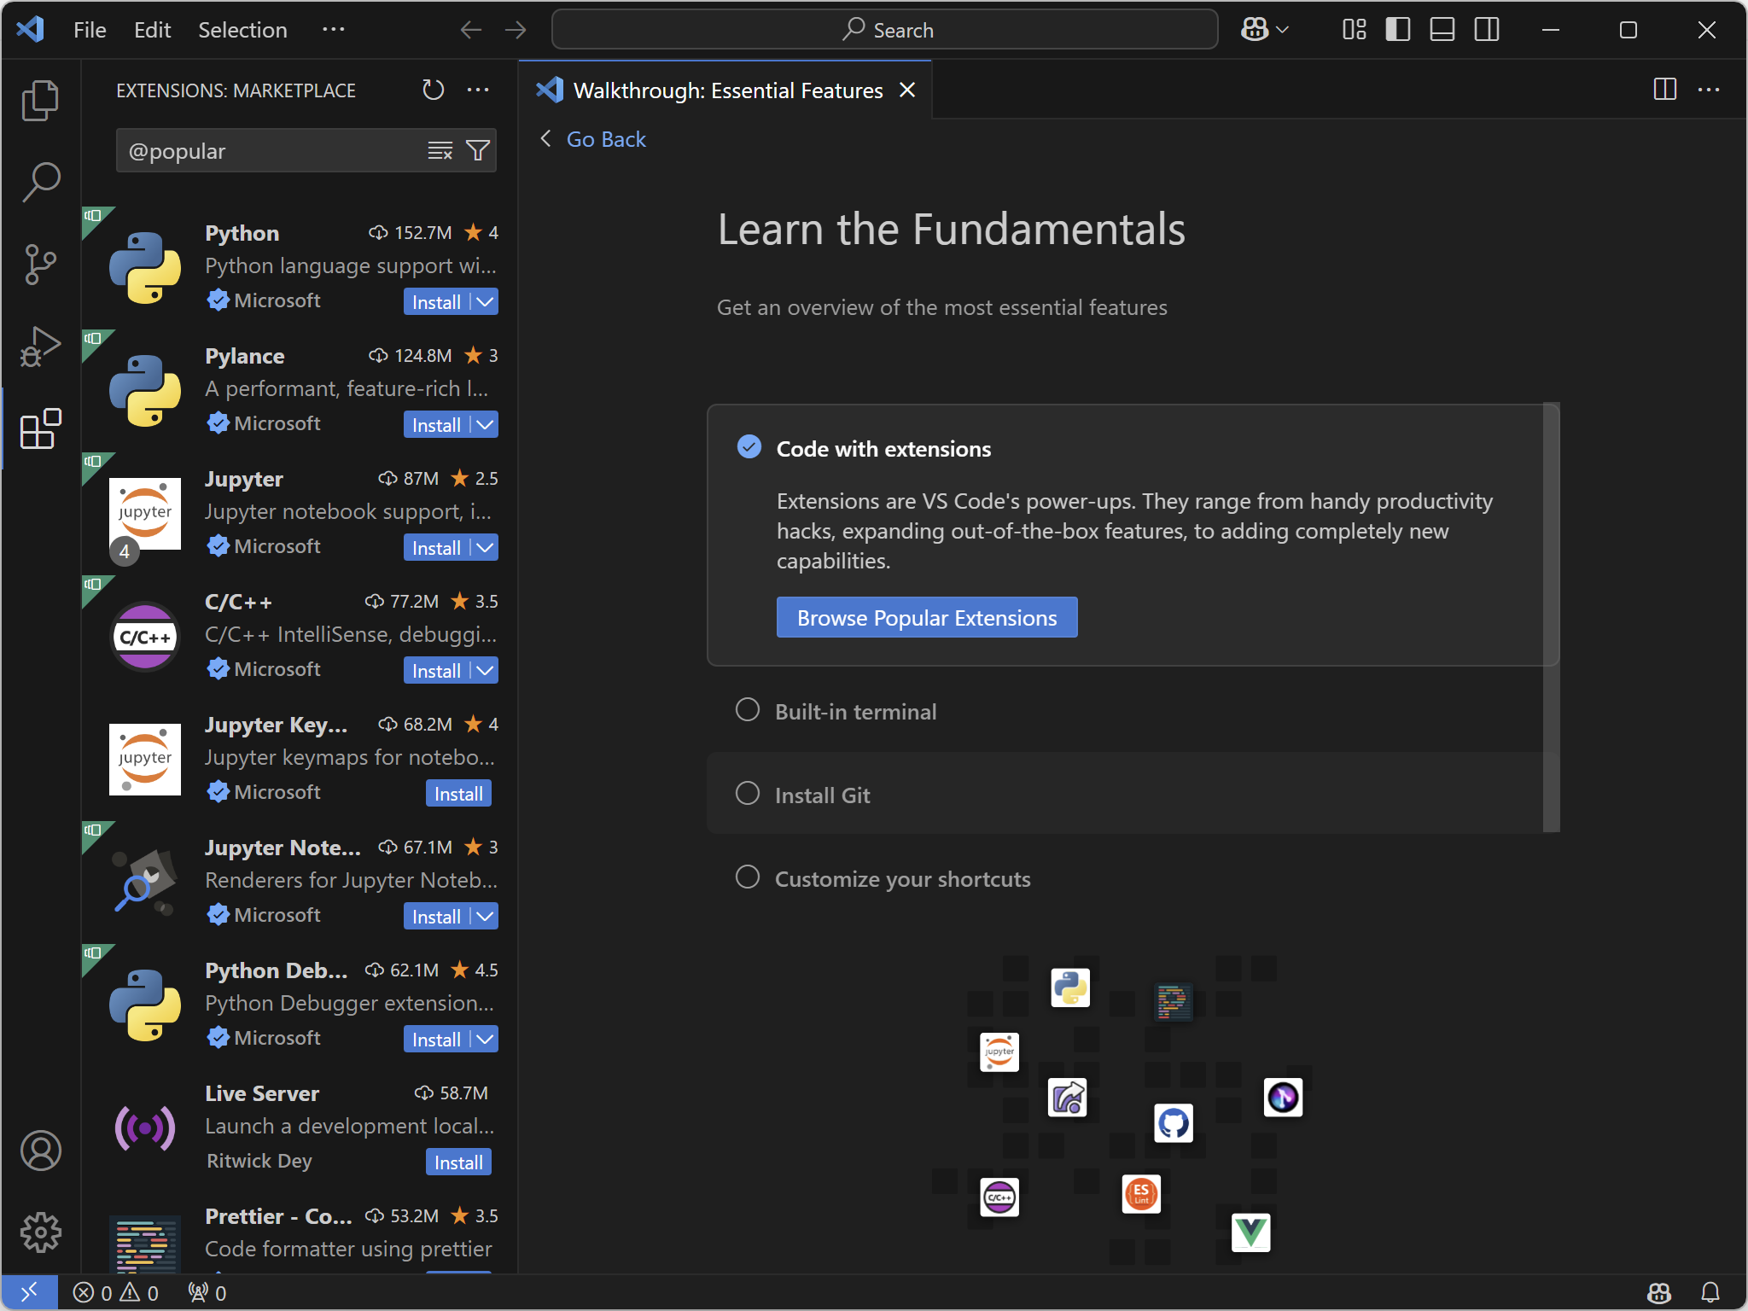This screenshot has width=1748, height=1311.
Task: Toggle the primary side bar layout icon
Action: (x=1397, y=30)
